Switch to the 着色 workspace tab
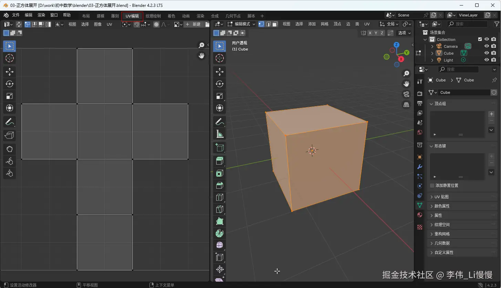 click(x=171, y=16)
